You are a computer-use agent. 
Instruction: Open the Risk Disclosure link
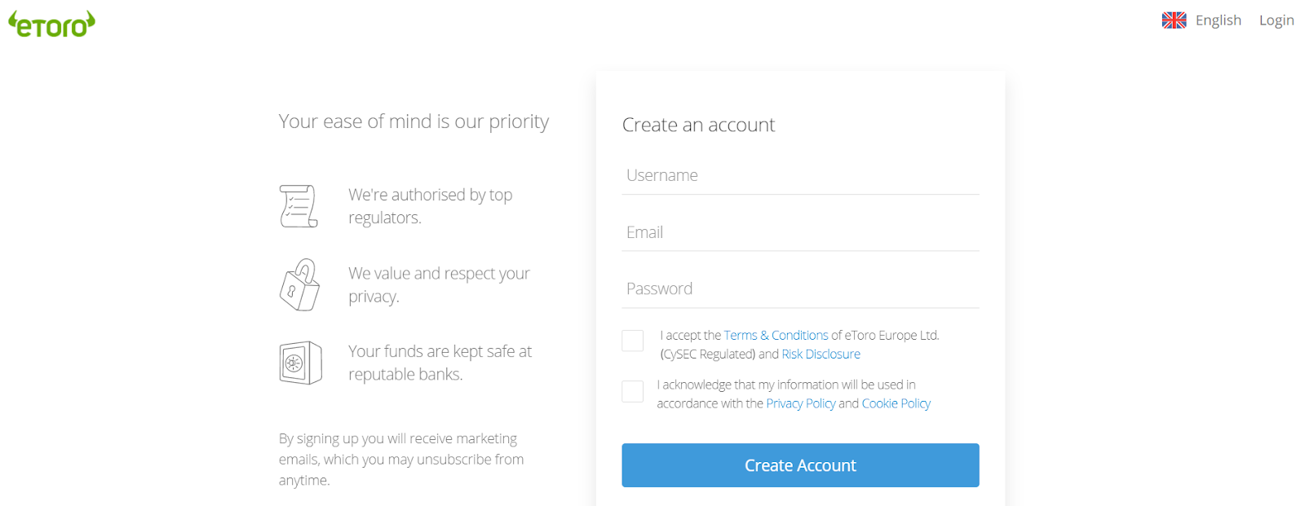tap(821, 354)
